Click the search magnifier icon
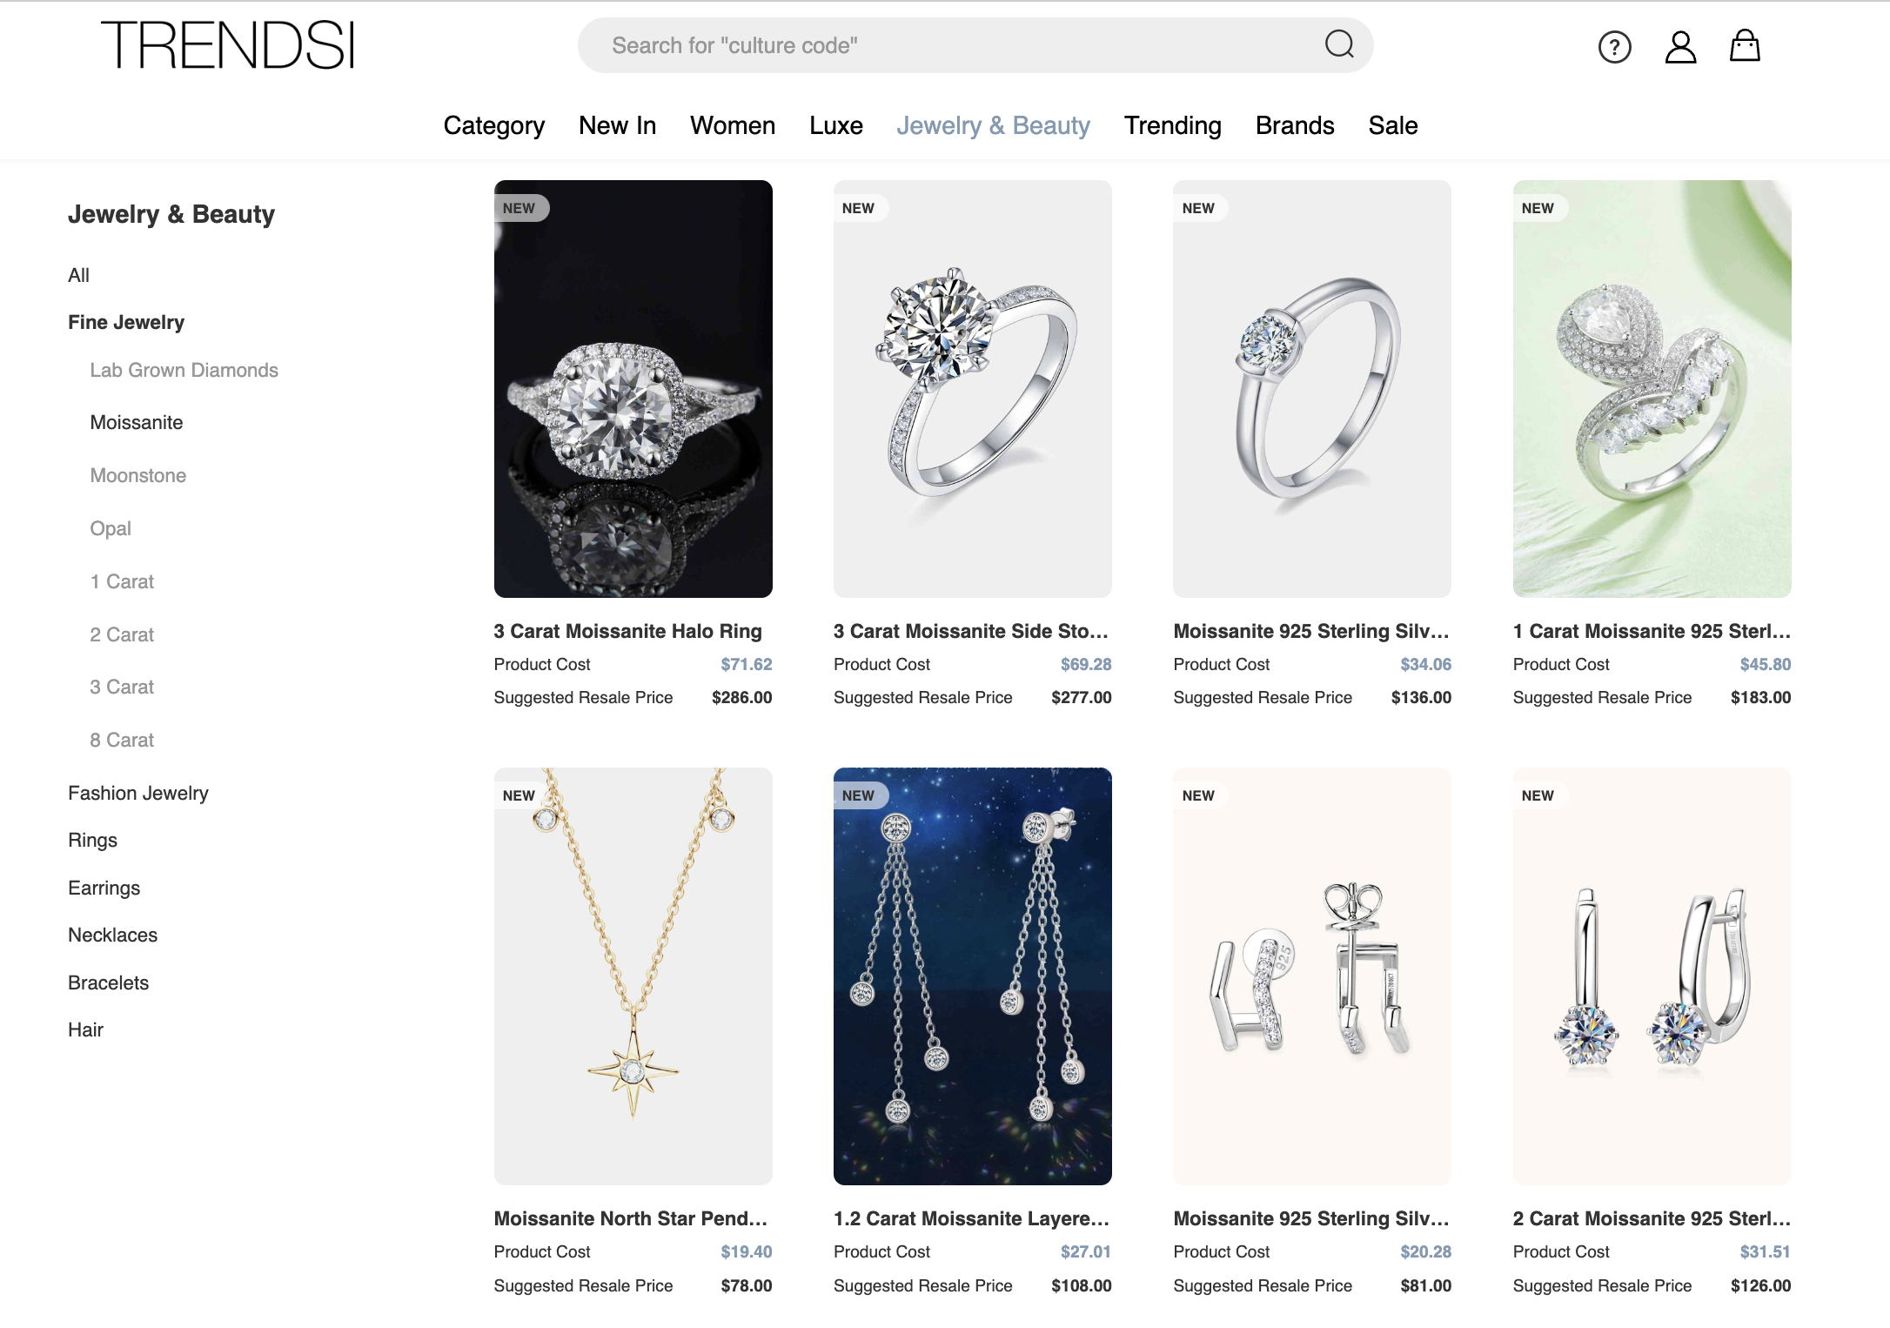 pyautogui.click(x=1339, y=44)
